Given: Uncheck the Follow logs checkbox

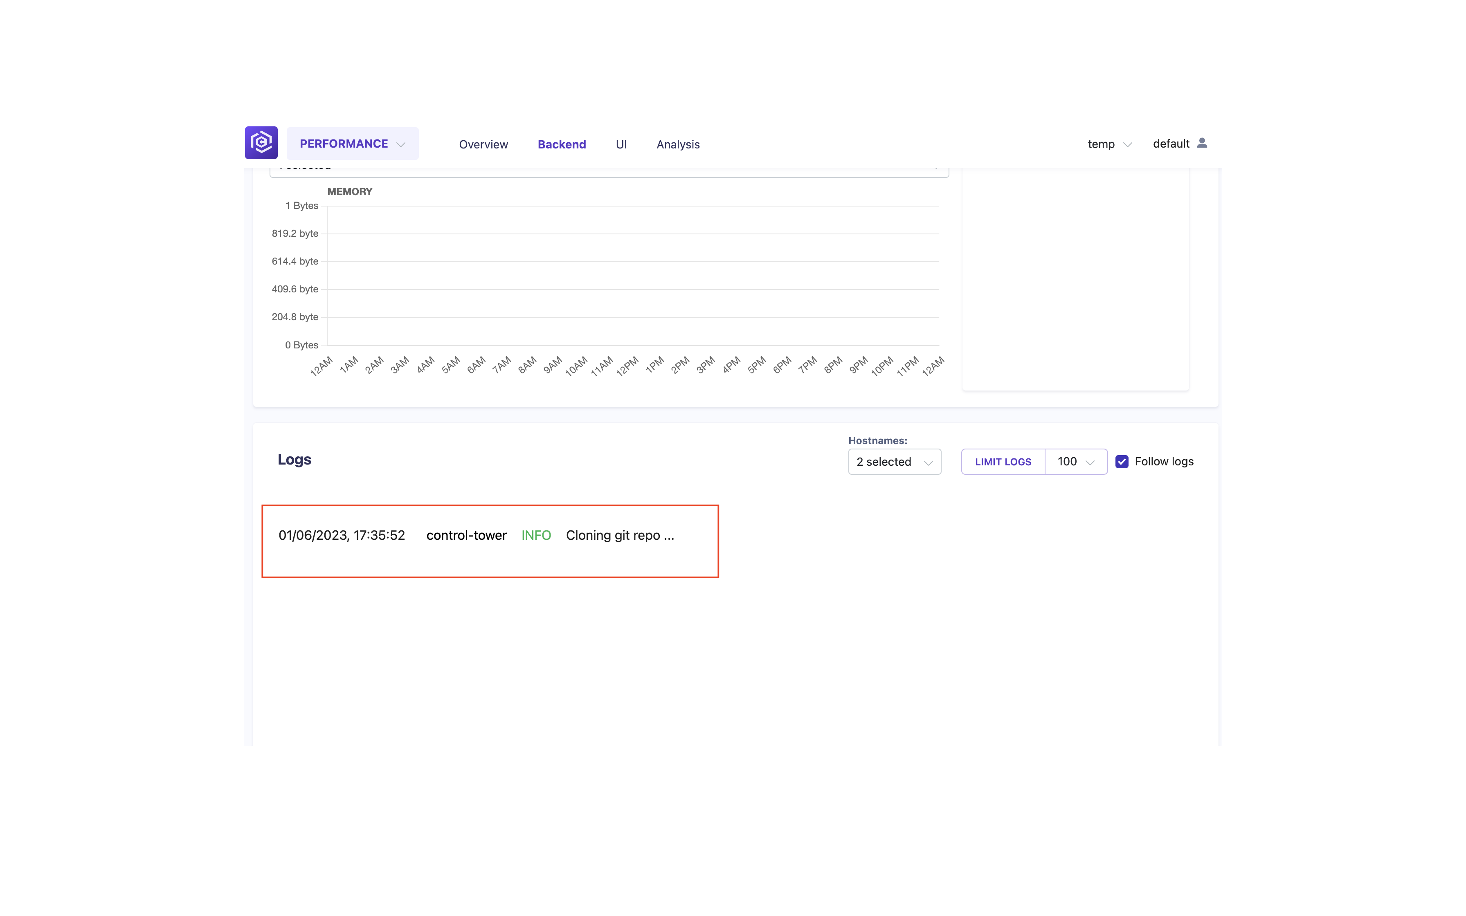Looking at the screenshot, I should 1122,462.
